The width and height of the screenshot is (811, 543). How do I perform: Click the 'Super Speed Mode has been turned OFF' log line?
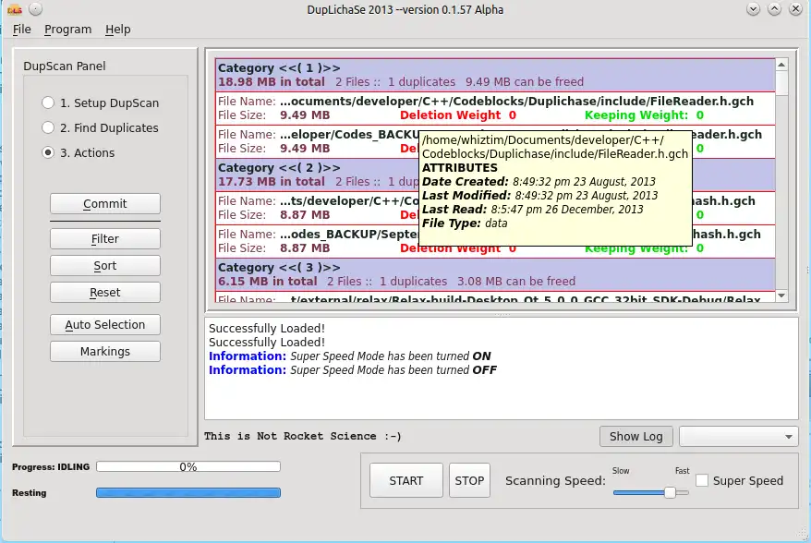(353, 370)
